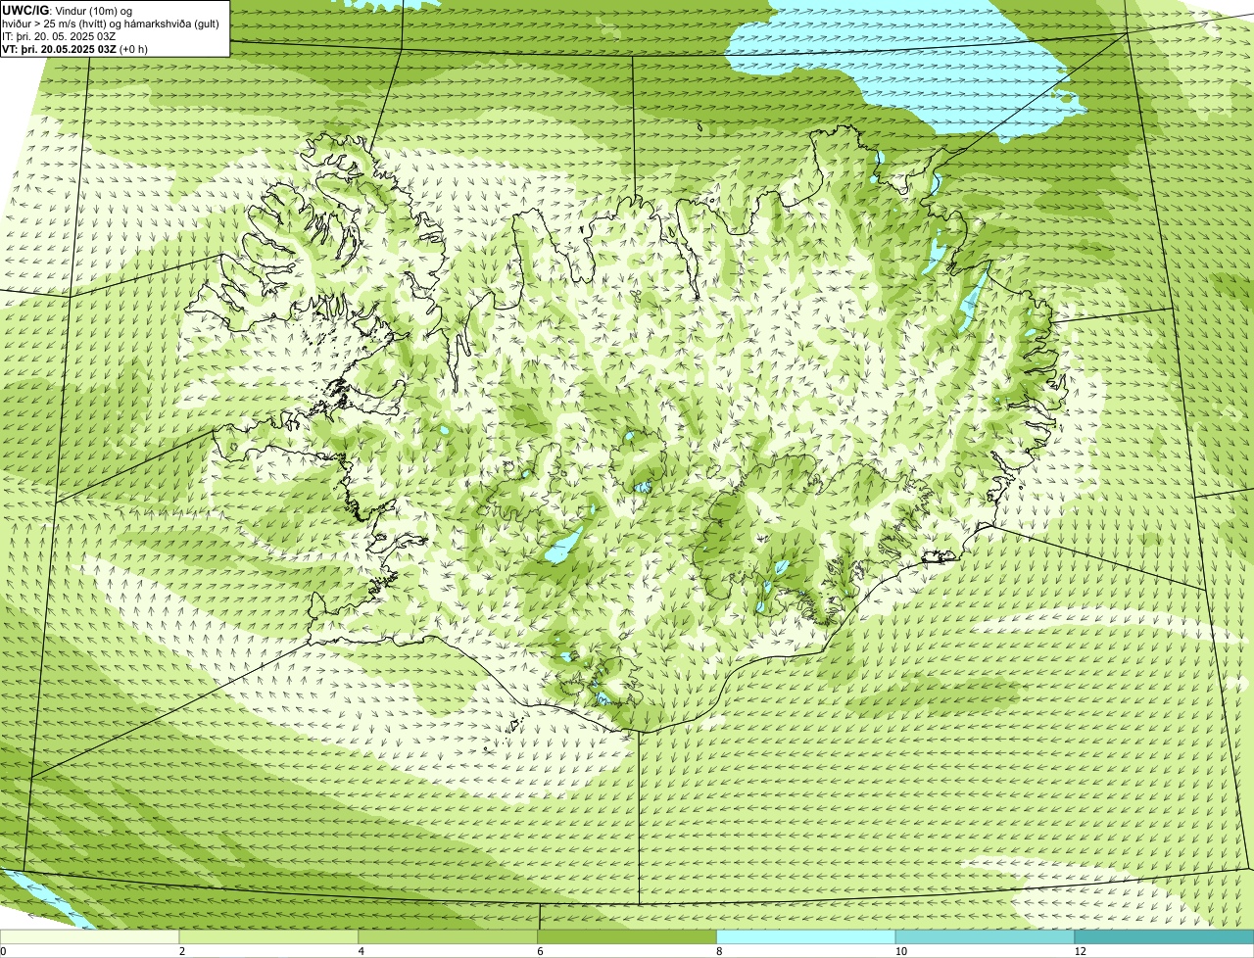
Task: Click the "IT: þri. 20. 05. 2025 03Z" line
Action: point(59,36)
